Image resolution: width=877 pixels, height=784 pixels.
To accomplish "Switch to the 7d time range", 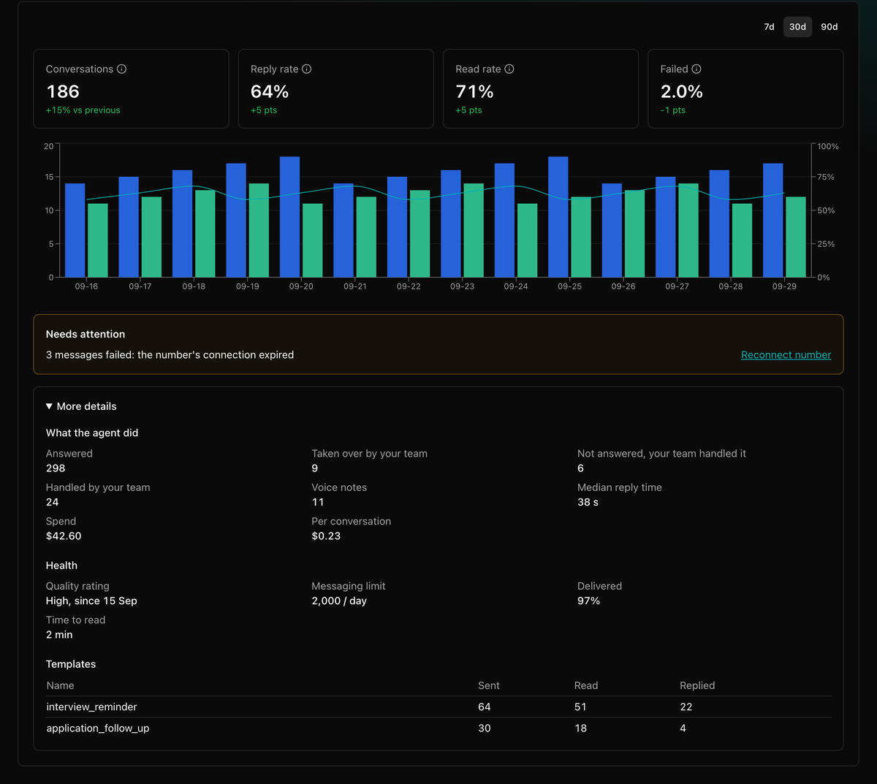I will [x=769, y=27].
